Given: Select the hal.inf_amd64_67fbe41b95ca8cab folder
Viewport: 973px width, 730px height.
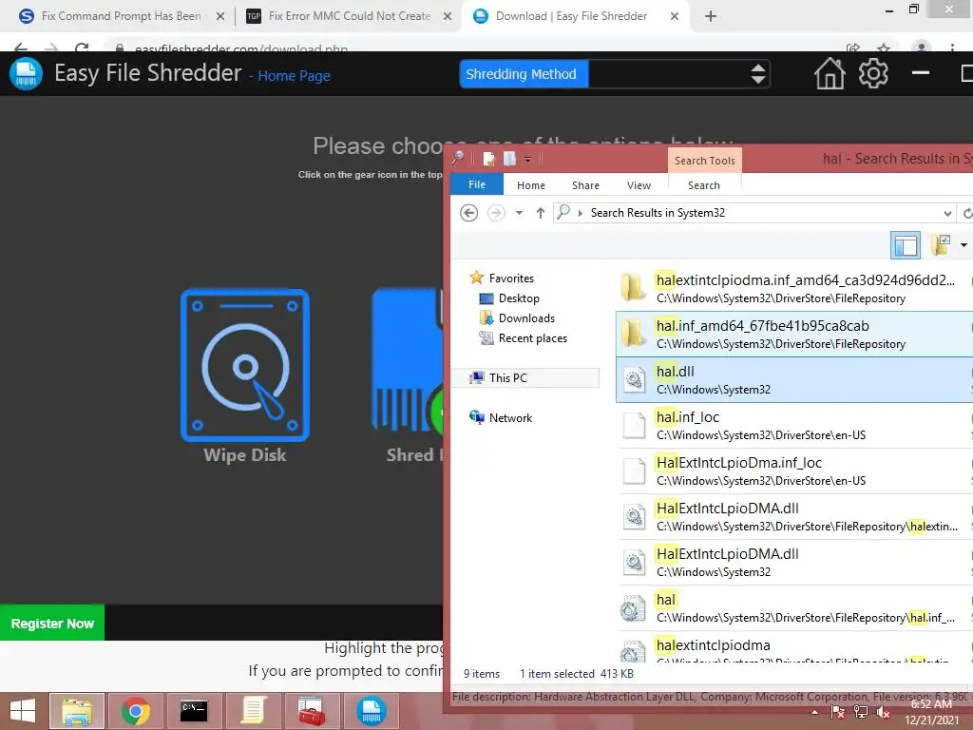Looking at the screenshot, I should [793, 334].
